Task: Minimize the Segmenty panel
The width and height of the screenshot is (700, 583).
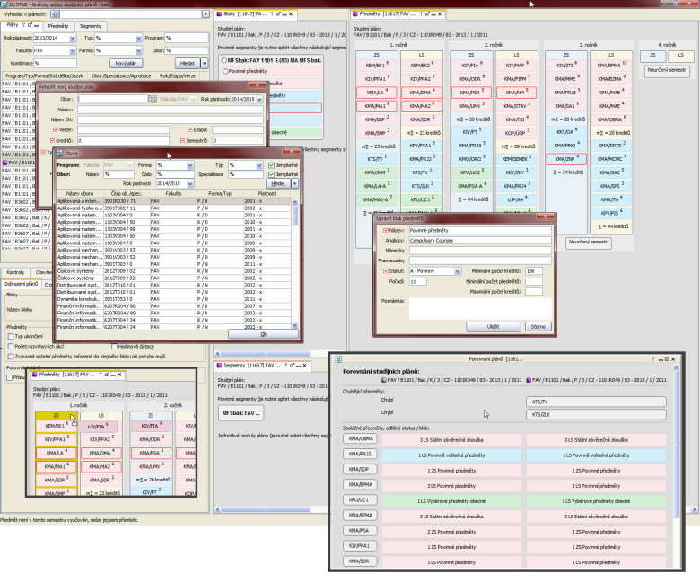Action: 298,366
